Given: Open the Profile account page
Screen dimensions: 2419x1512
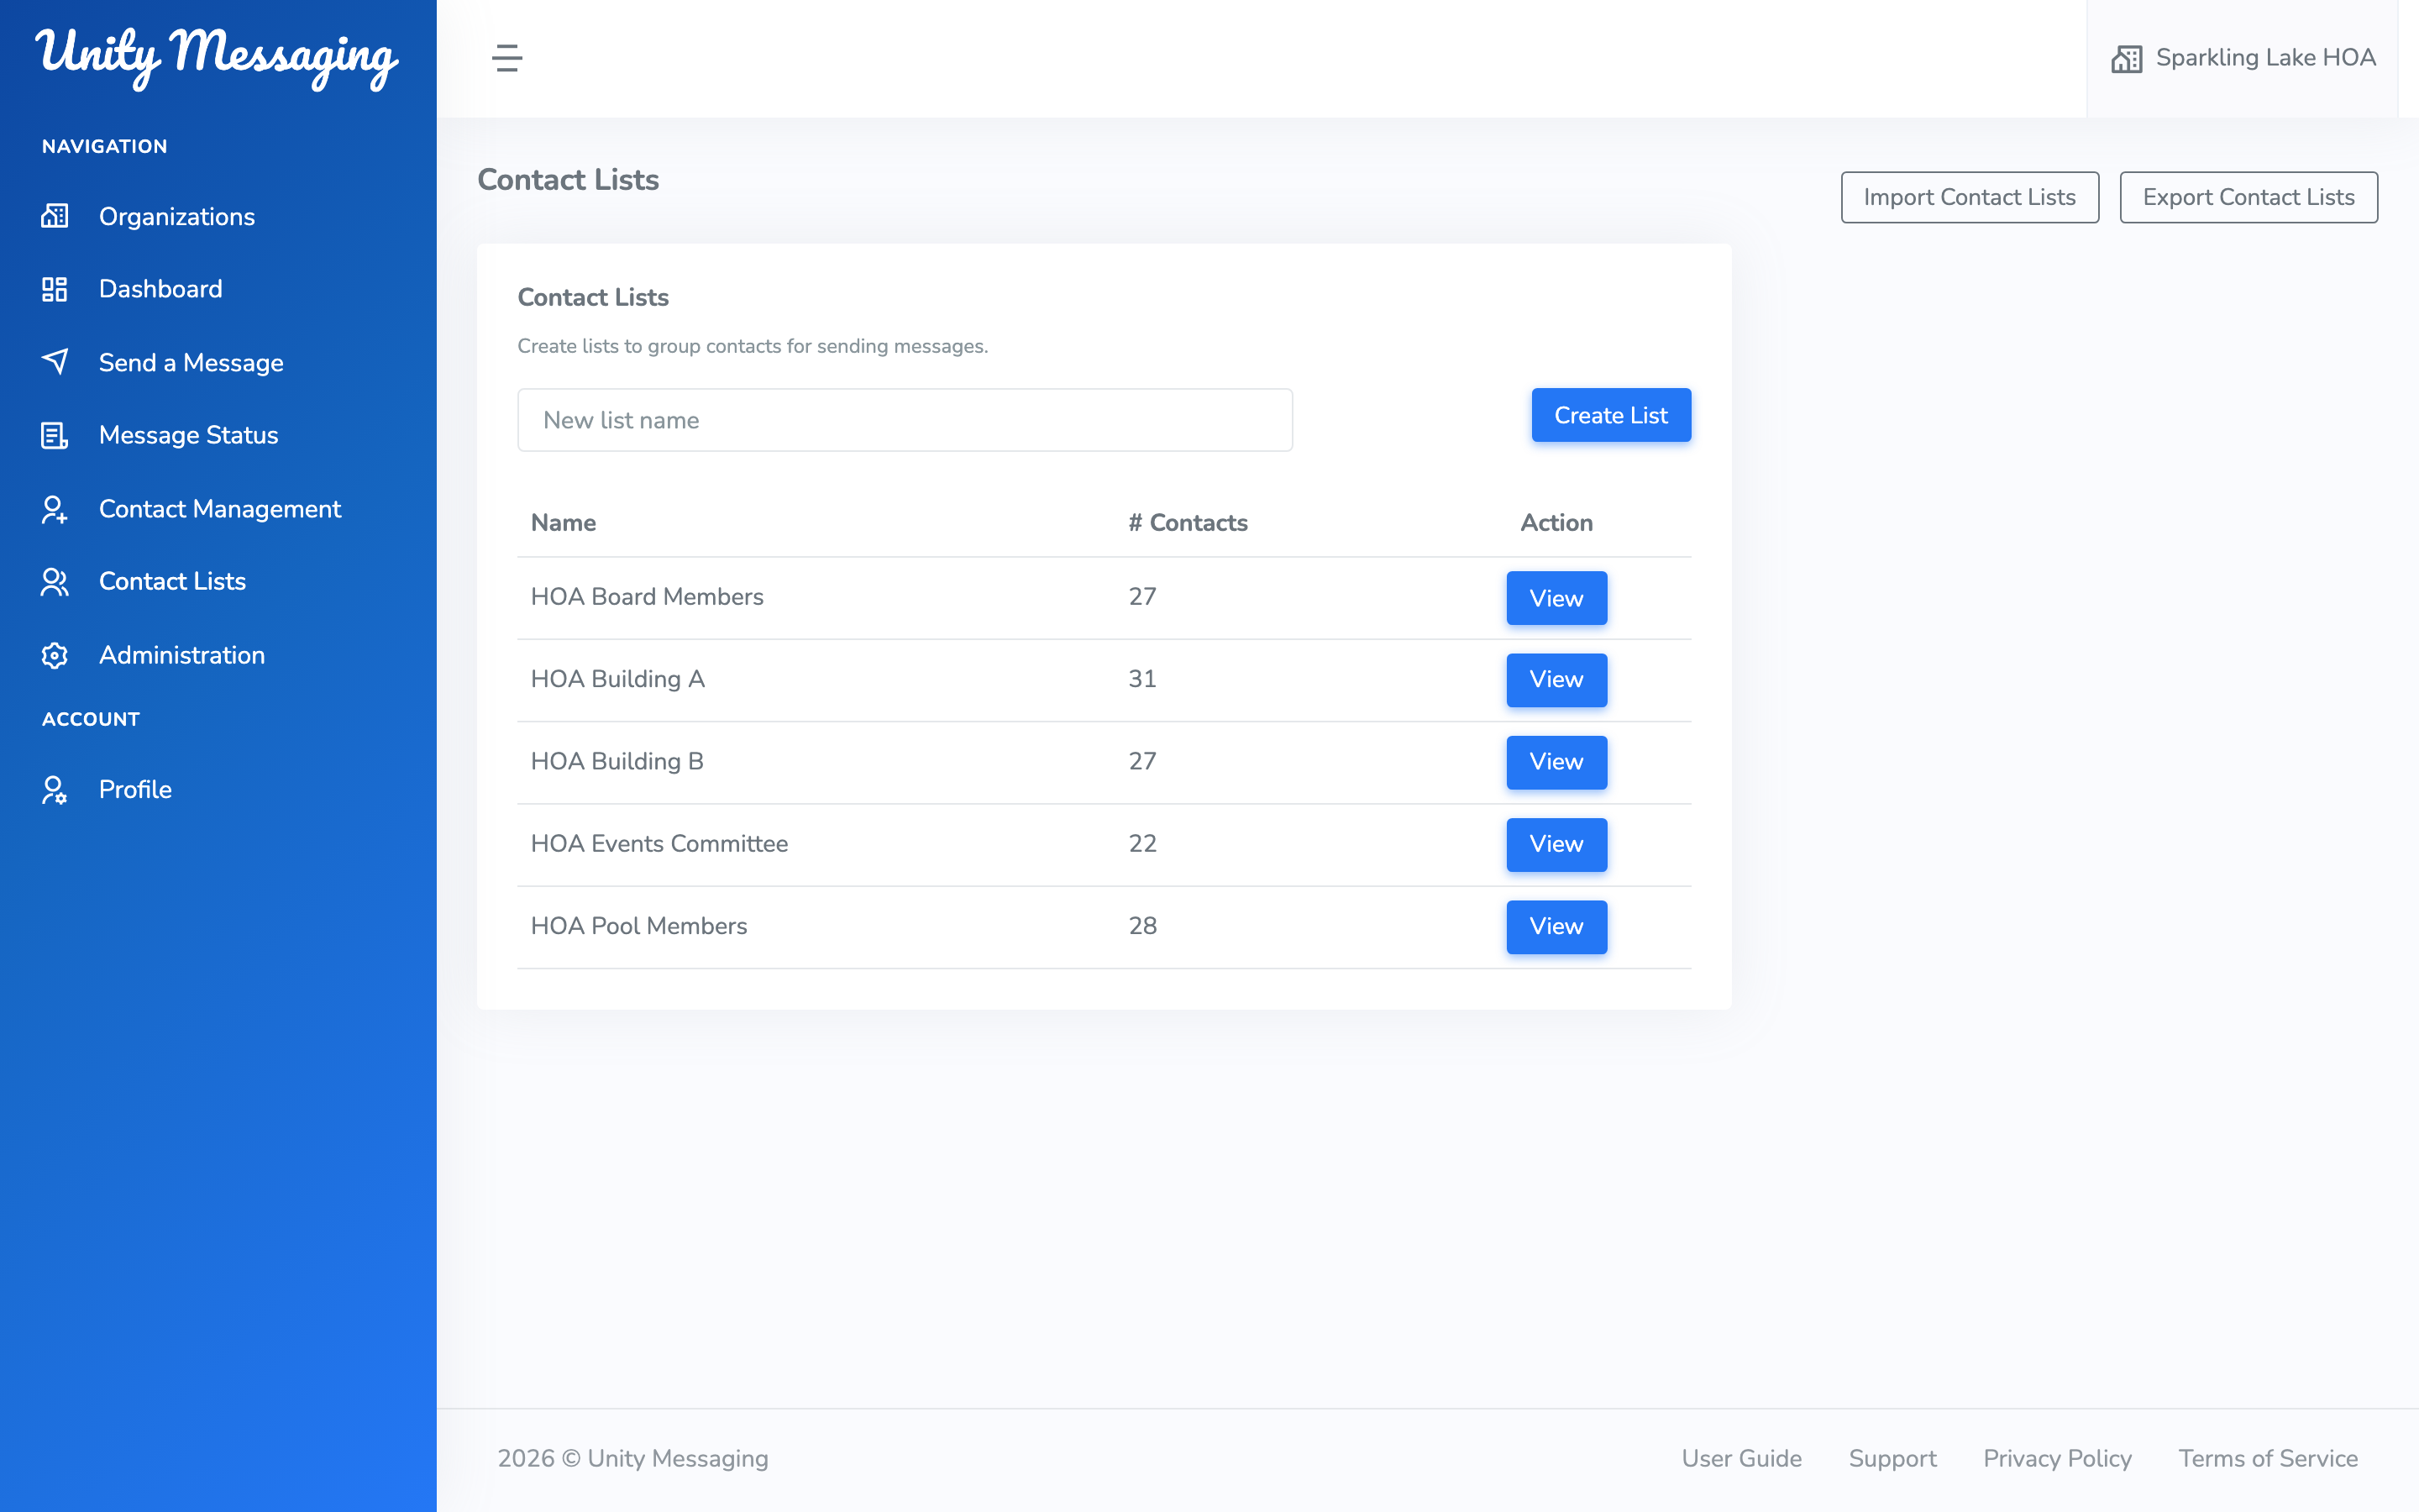Looking at the screenshot, I should 135,789.
